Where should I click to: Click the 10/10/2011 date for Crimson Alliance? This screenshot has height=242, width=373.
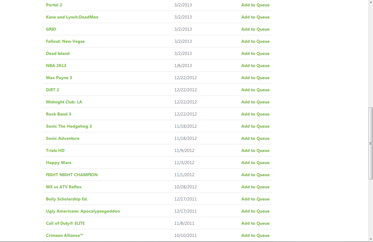(x=186, y=235)
